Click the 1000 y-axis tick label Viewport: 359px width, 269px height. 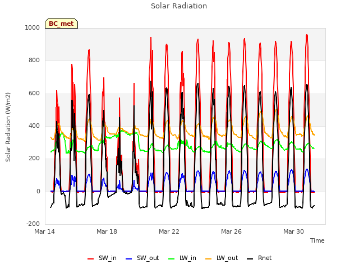[x=33, y=27]
